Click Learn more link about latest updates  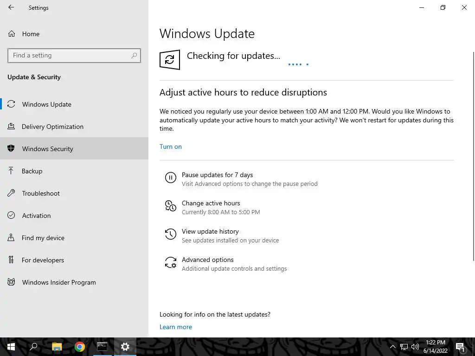point(176,327)
